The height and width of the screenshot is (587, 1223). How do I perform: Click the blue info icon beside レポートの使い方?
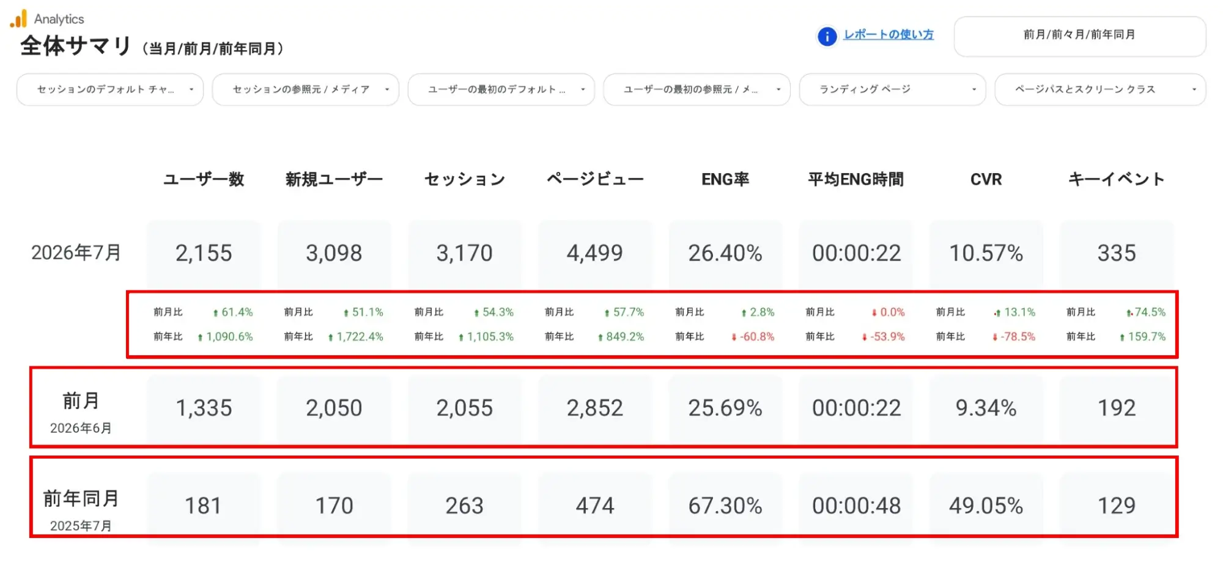pos(827,36)
